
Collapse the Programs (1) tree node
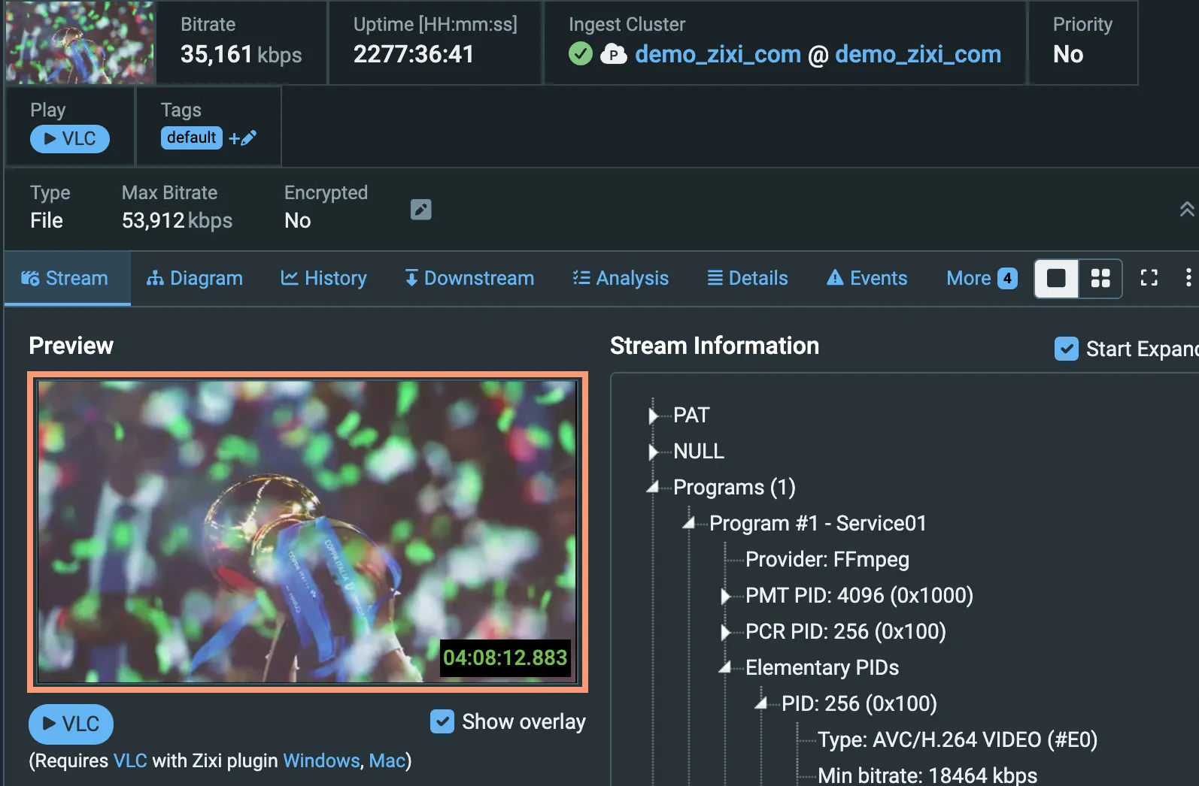[x=653, y=488]
